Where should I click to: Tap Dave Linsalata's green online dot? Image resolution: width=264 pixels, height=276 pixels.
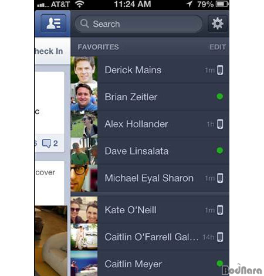220,151
